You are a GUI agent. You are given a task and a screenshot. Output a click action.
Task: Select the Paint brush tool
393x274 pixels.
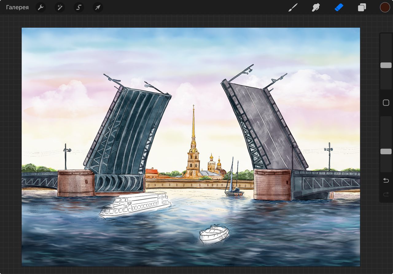tap(293, 7)
